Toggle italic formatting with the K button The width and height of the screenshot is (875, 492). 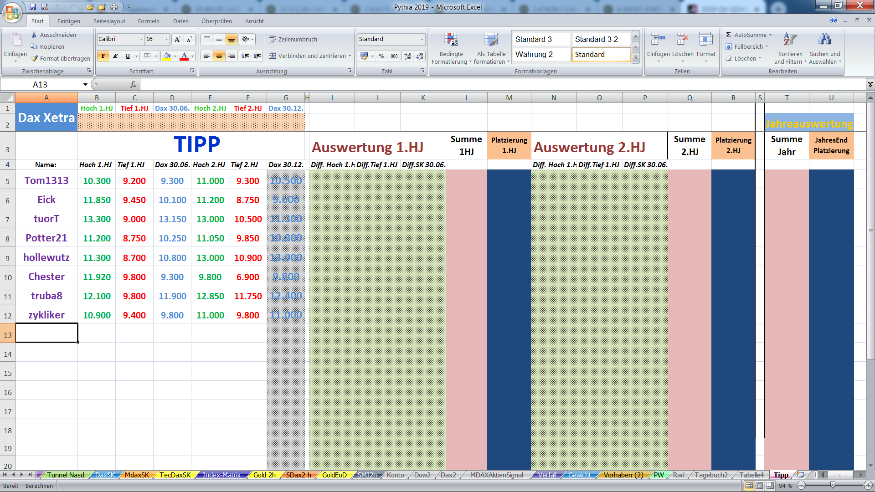(x=115, y=56)
